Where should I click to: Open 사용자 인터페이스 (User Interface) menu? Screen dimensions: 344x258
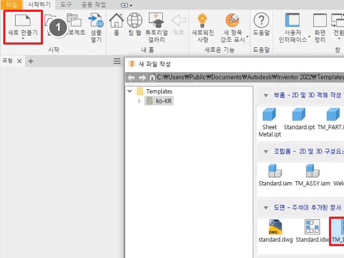[292, 27]
